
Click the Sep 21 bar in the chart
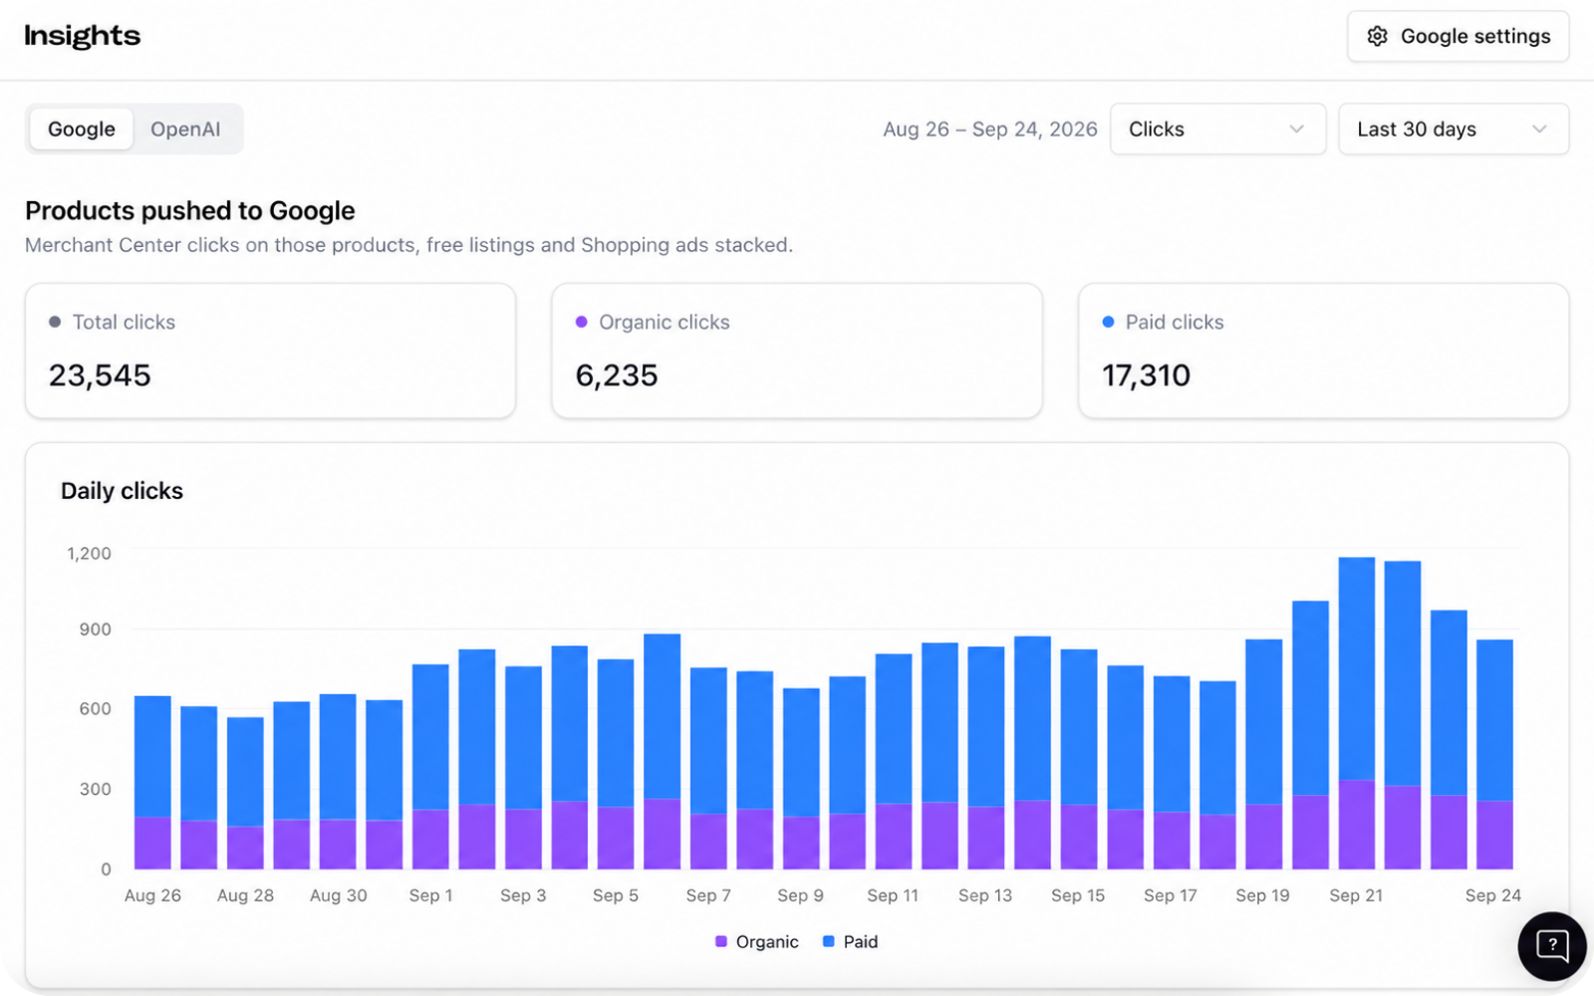[x=1357, y=713]
